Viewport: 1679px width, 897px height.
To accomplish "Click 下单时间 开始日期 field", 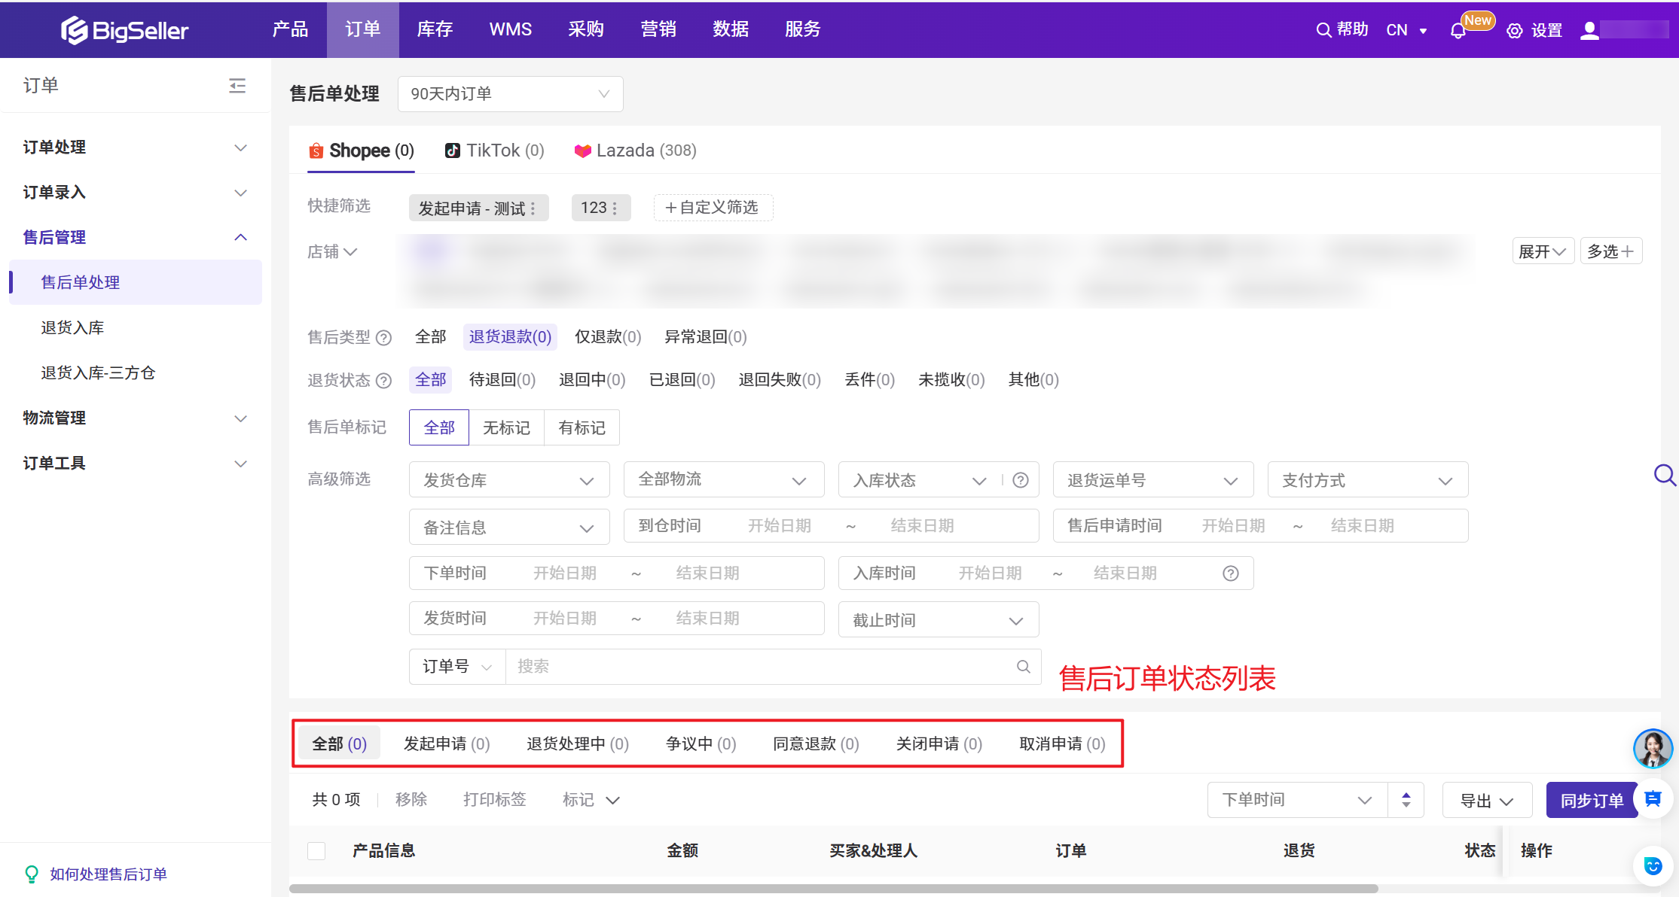I will pyautogui.click(x=565, y=573).
